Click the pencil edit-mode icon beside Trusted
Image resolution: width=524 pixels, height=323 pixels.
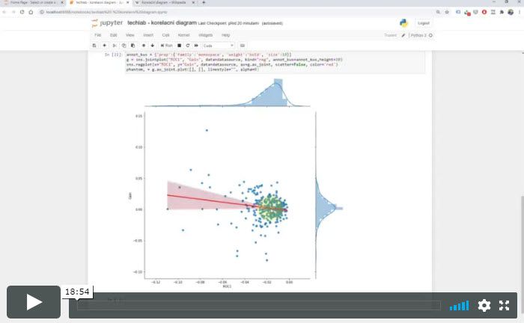pyautogui.click(x=403, y=35)
